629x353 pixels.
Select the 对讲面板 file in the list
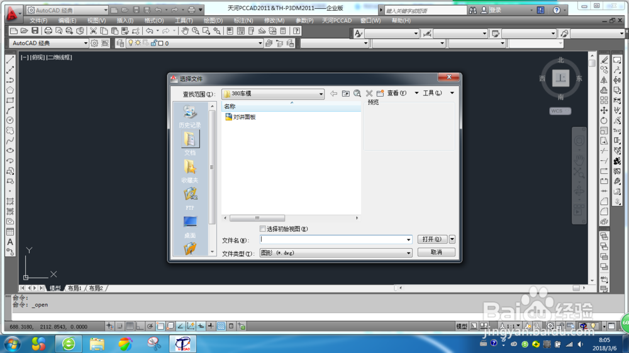point(240,117)
